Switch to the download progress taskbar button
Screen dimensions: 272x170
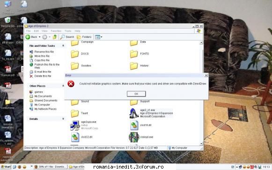51,167
